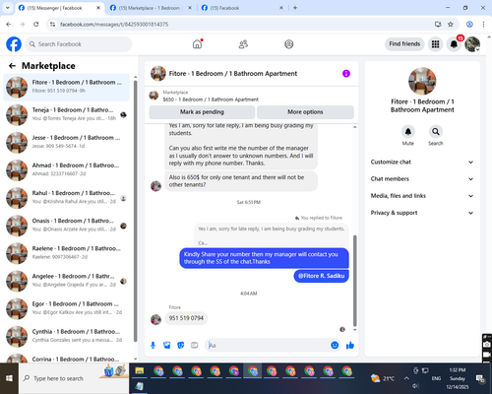Open the Egor conversation

coord(67,308)
